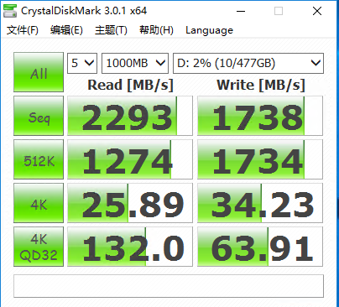Image resolution: width=339 pixels, height=307 pixels.
Task: Expand the 1000MB test size dropdown
Action: coord(135,63)
